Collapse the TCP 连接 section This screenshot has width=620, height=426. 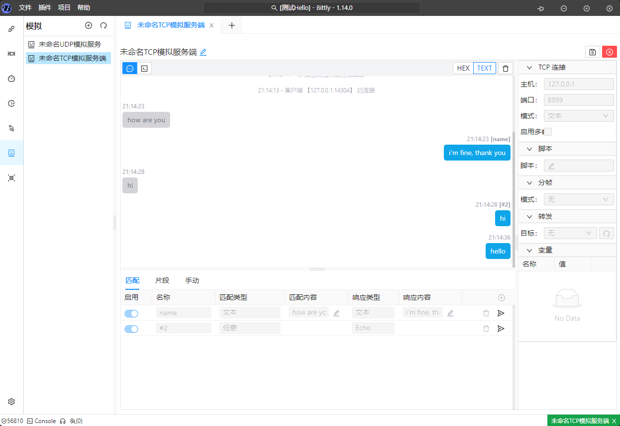tap(529, 68)
